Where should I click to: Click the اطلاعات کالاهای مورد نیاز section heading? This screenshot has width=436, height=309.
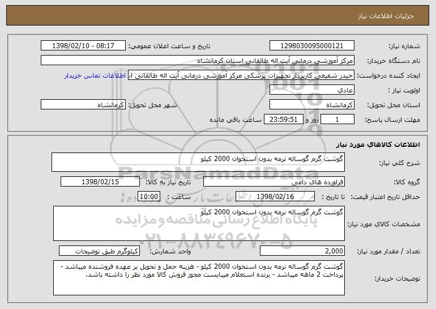pos(378,145)
